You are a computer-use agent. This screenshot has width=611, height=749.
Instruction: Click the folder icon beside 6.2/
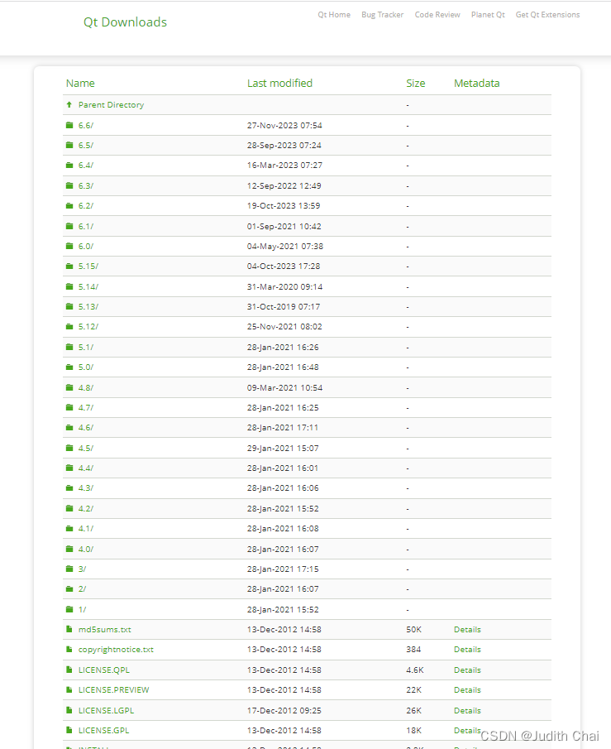[69, 206]
